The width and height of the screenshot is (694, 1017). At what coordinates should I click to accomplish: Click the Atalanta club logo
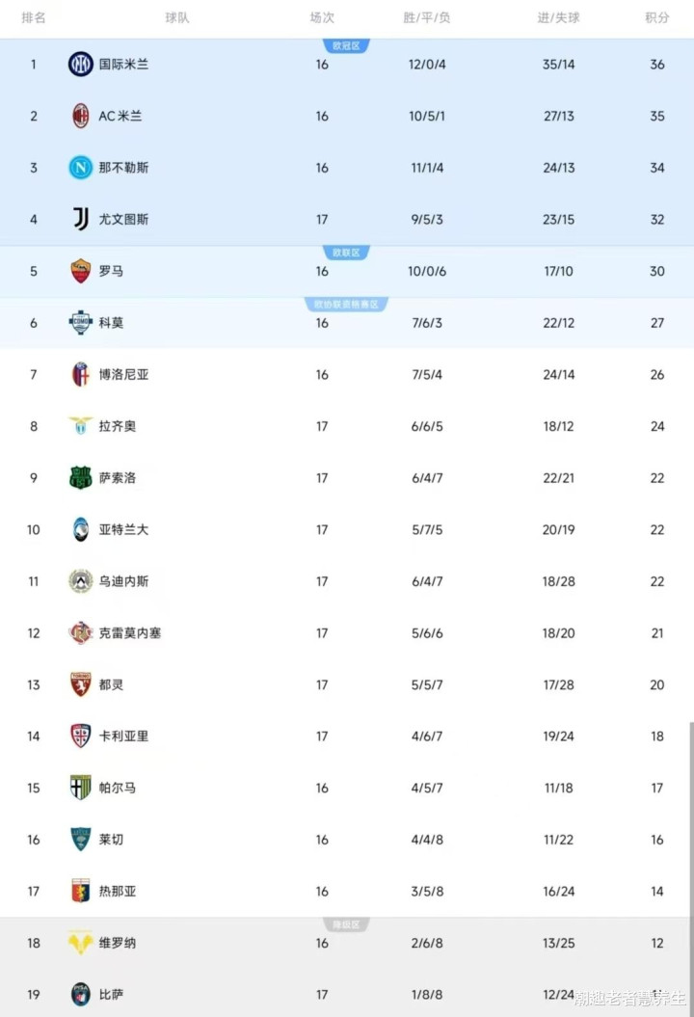pyautogui.click(x=81, y=530)
